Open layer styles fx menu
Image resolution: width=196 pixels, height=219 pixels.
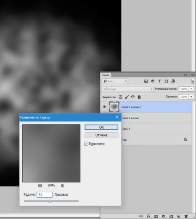[149, 216]
